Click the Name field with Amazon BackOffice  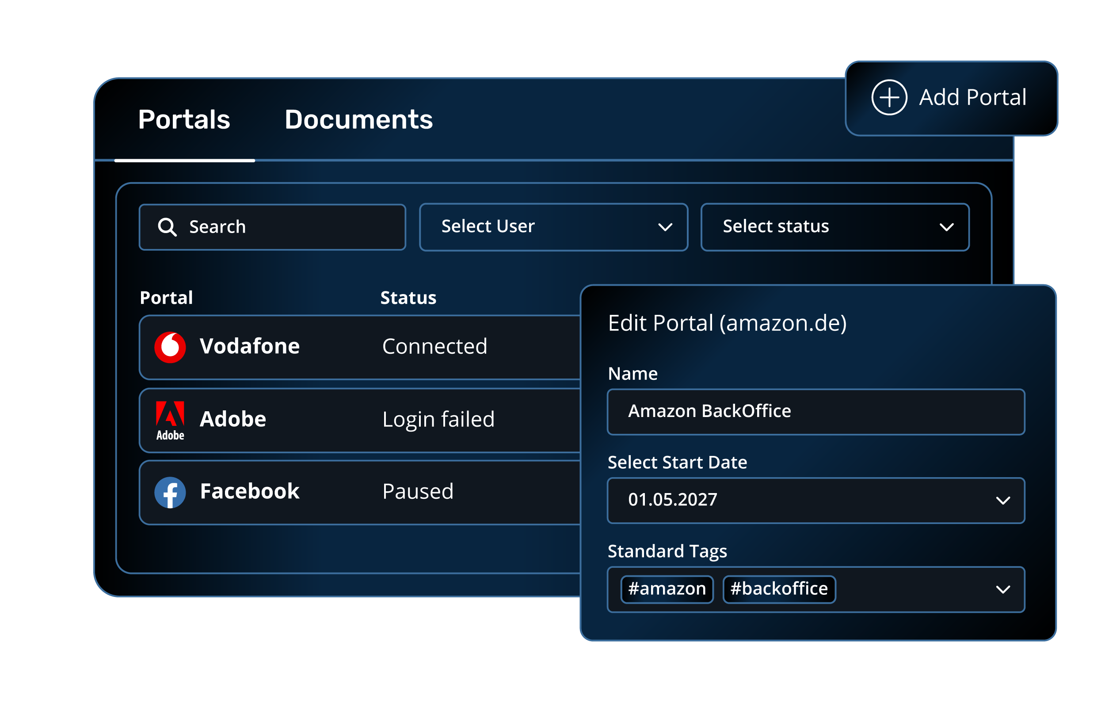pyautogui.click(x=816, y=411)
